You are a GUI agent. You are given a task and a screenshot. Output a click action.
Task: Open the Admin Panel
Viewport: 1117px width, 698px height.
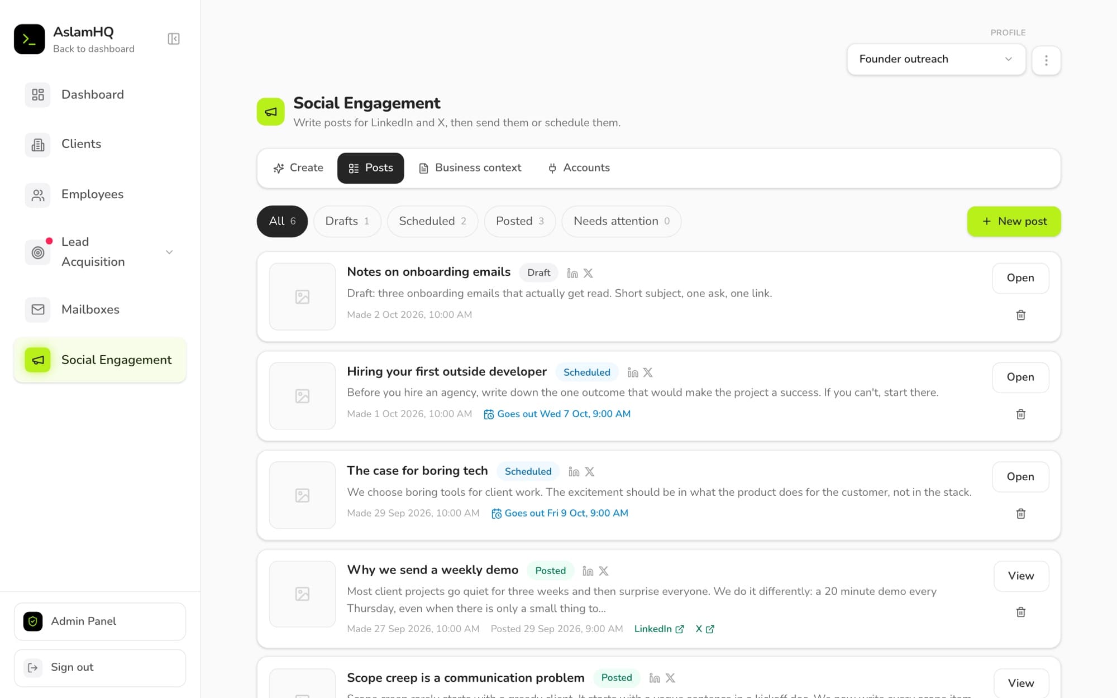pos(100,621)
